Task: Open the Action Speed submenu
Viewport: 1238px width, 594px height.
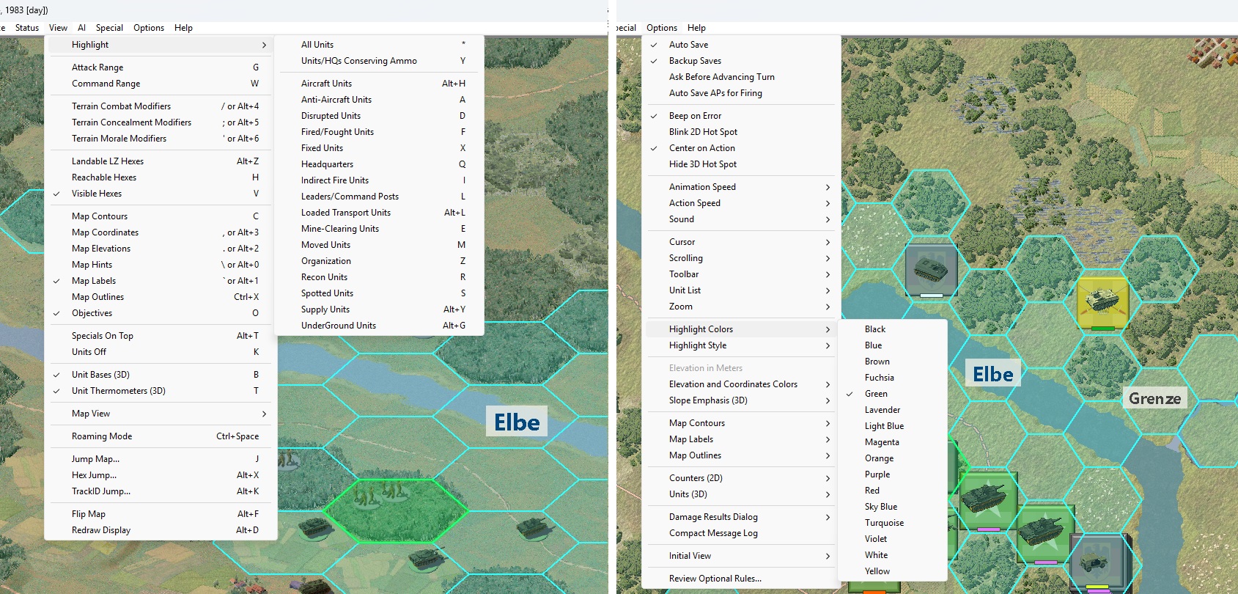Action: tap(741, 203)
